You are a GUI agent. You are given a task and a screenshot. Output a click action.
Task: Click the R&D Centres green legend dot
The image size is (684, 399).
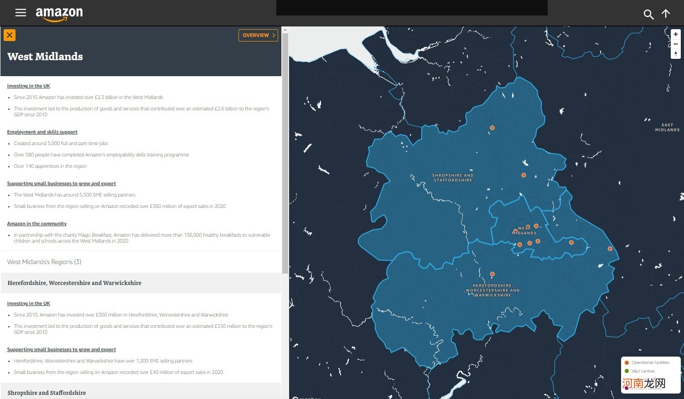627,371
